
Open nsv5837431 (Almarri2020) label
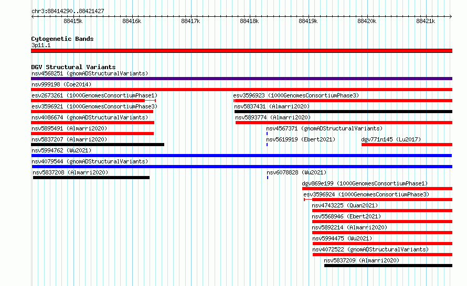272,106
